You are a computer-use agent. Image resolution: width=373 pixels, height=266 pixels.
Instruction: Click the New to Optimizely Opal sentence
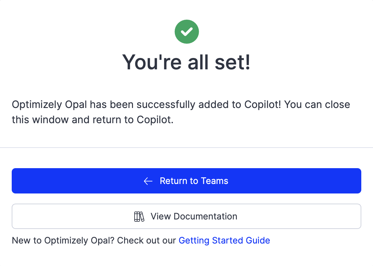pyautogui.click(x=94, y=240)
